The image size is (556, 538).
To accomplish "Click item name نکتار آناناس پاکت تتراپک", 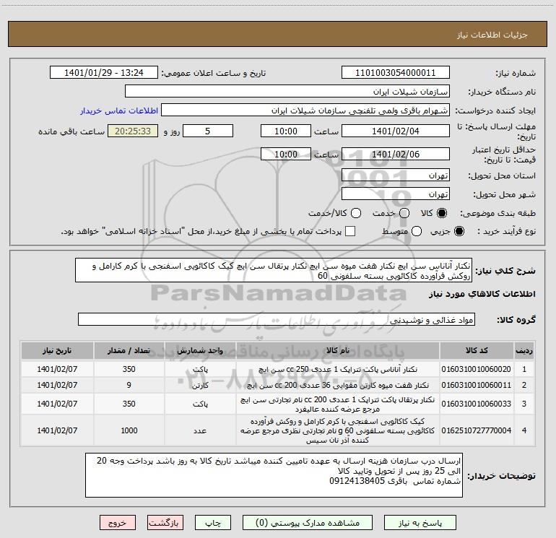I will [338, 369].
